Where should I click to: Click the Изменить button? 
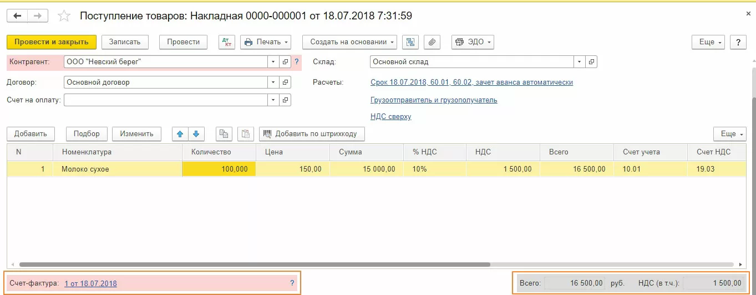click(136, 133)
